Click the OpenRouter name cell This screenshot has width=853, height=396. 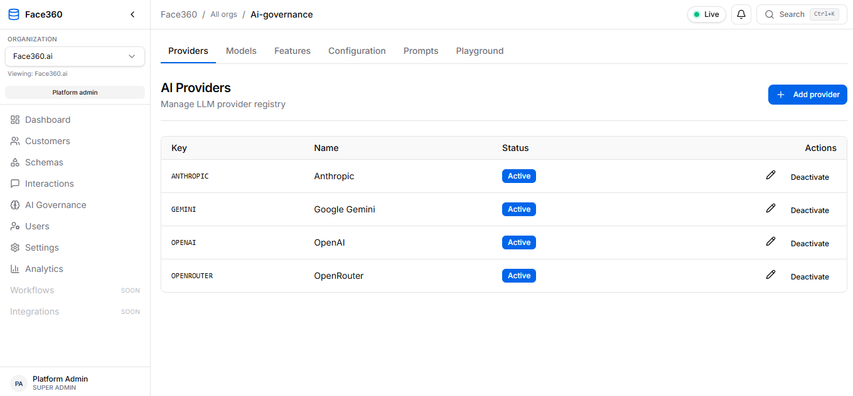tap(339, 276)
